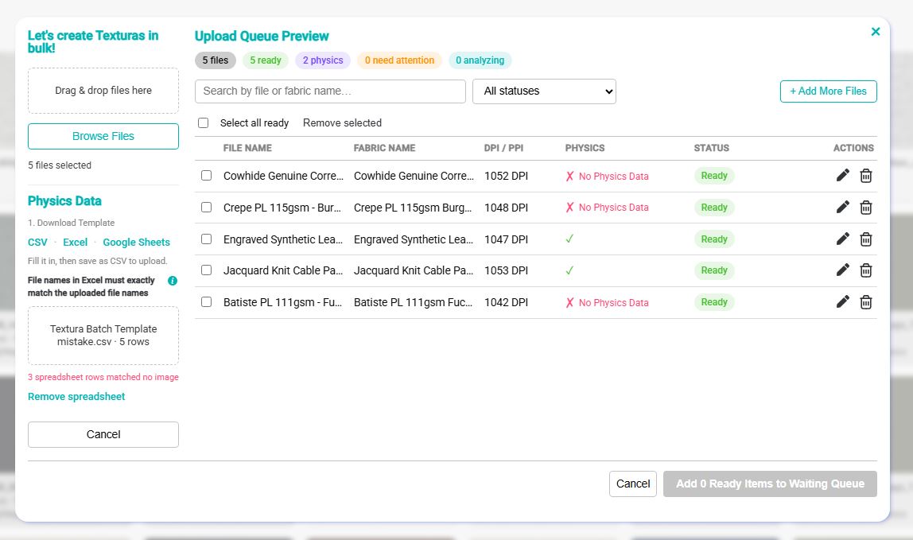Image resolution: width=913 pixels, height=540 pixels.
Task: Click the 1053 DPI value
Action: pos(506,270)
